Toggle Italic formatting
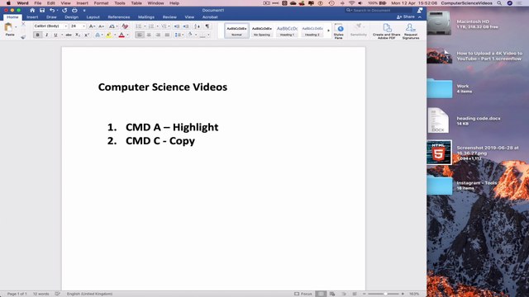The image size is (529, 297). [46, 35]
